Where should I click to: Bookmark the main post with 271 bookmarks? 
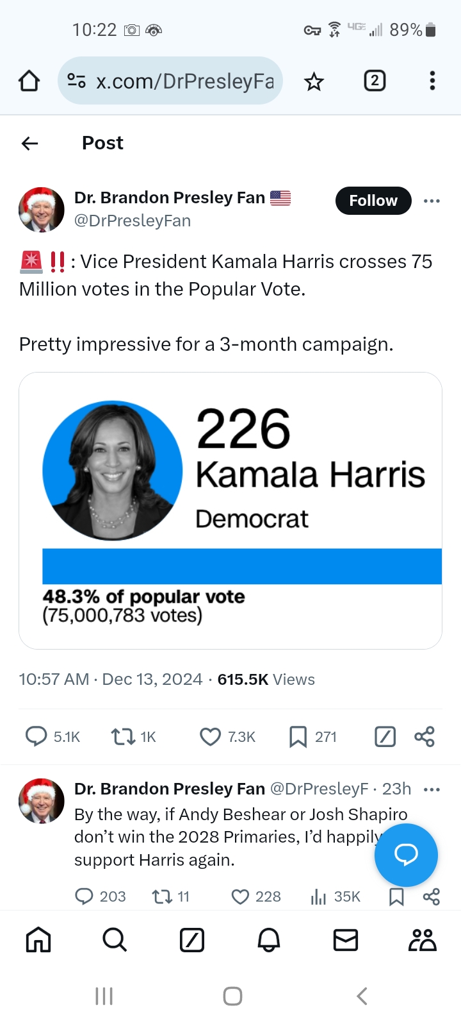coord(298,737)
